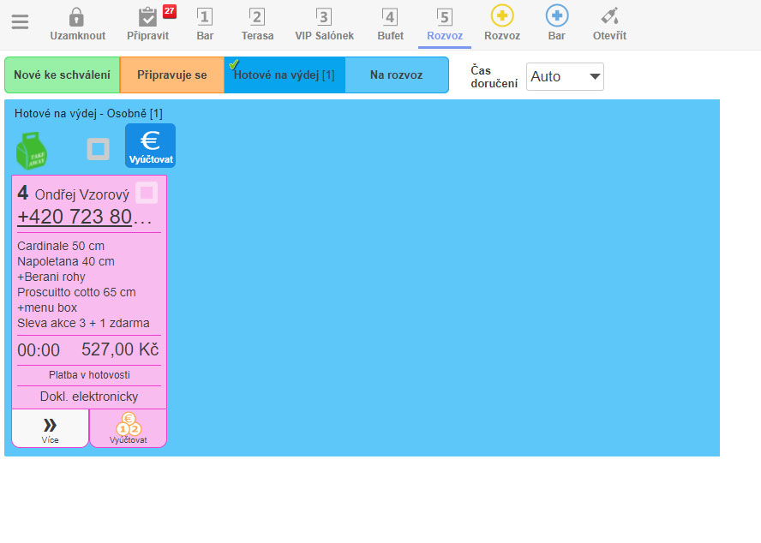The height and width of the screenshot is (543, 761).
Task: Tick the checkbox on Ondřej Vzorový order
Action: 147,193
